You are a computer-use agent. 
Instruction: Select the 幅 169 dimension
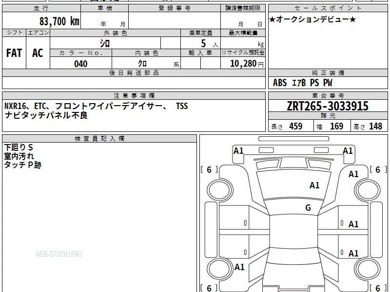(x=330, y=126)
